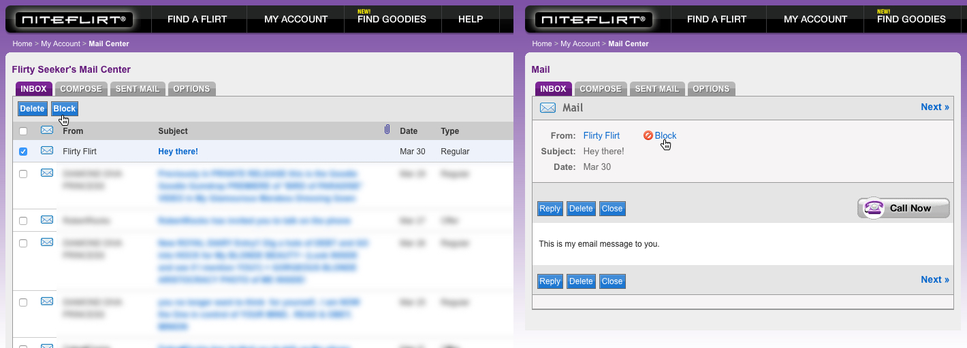Open Options tab in Mail Center
This screenshot has height=348, width=967.
point(191,89)
